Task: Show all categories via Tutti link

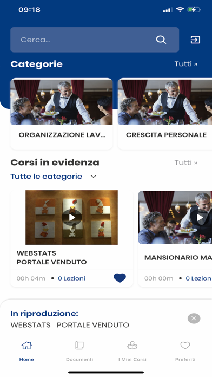Action: (x=186, y=64)
